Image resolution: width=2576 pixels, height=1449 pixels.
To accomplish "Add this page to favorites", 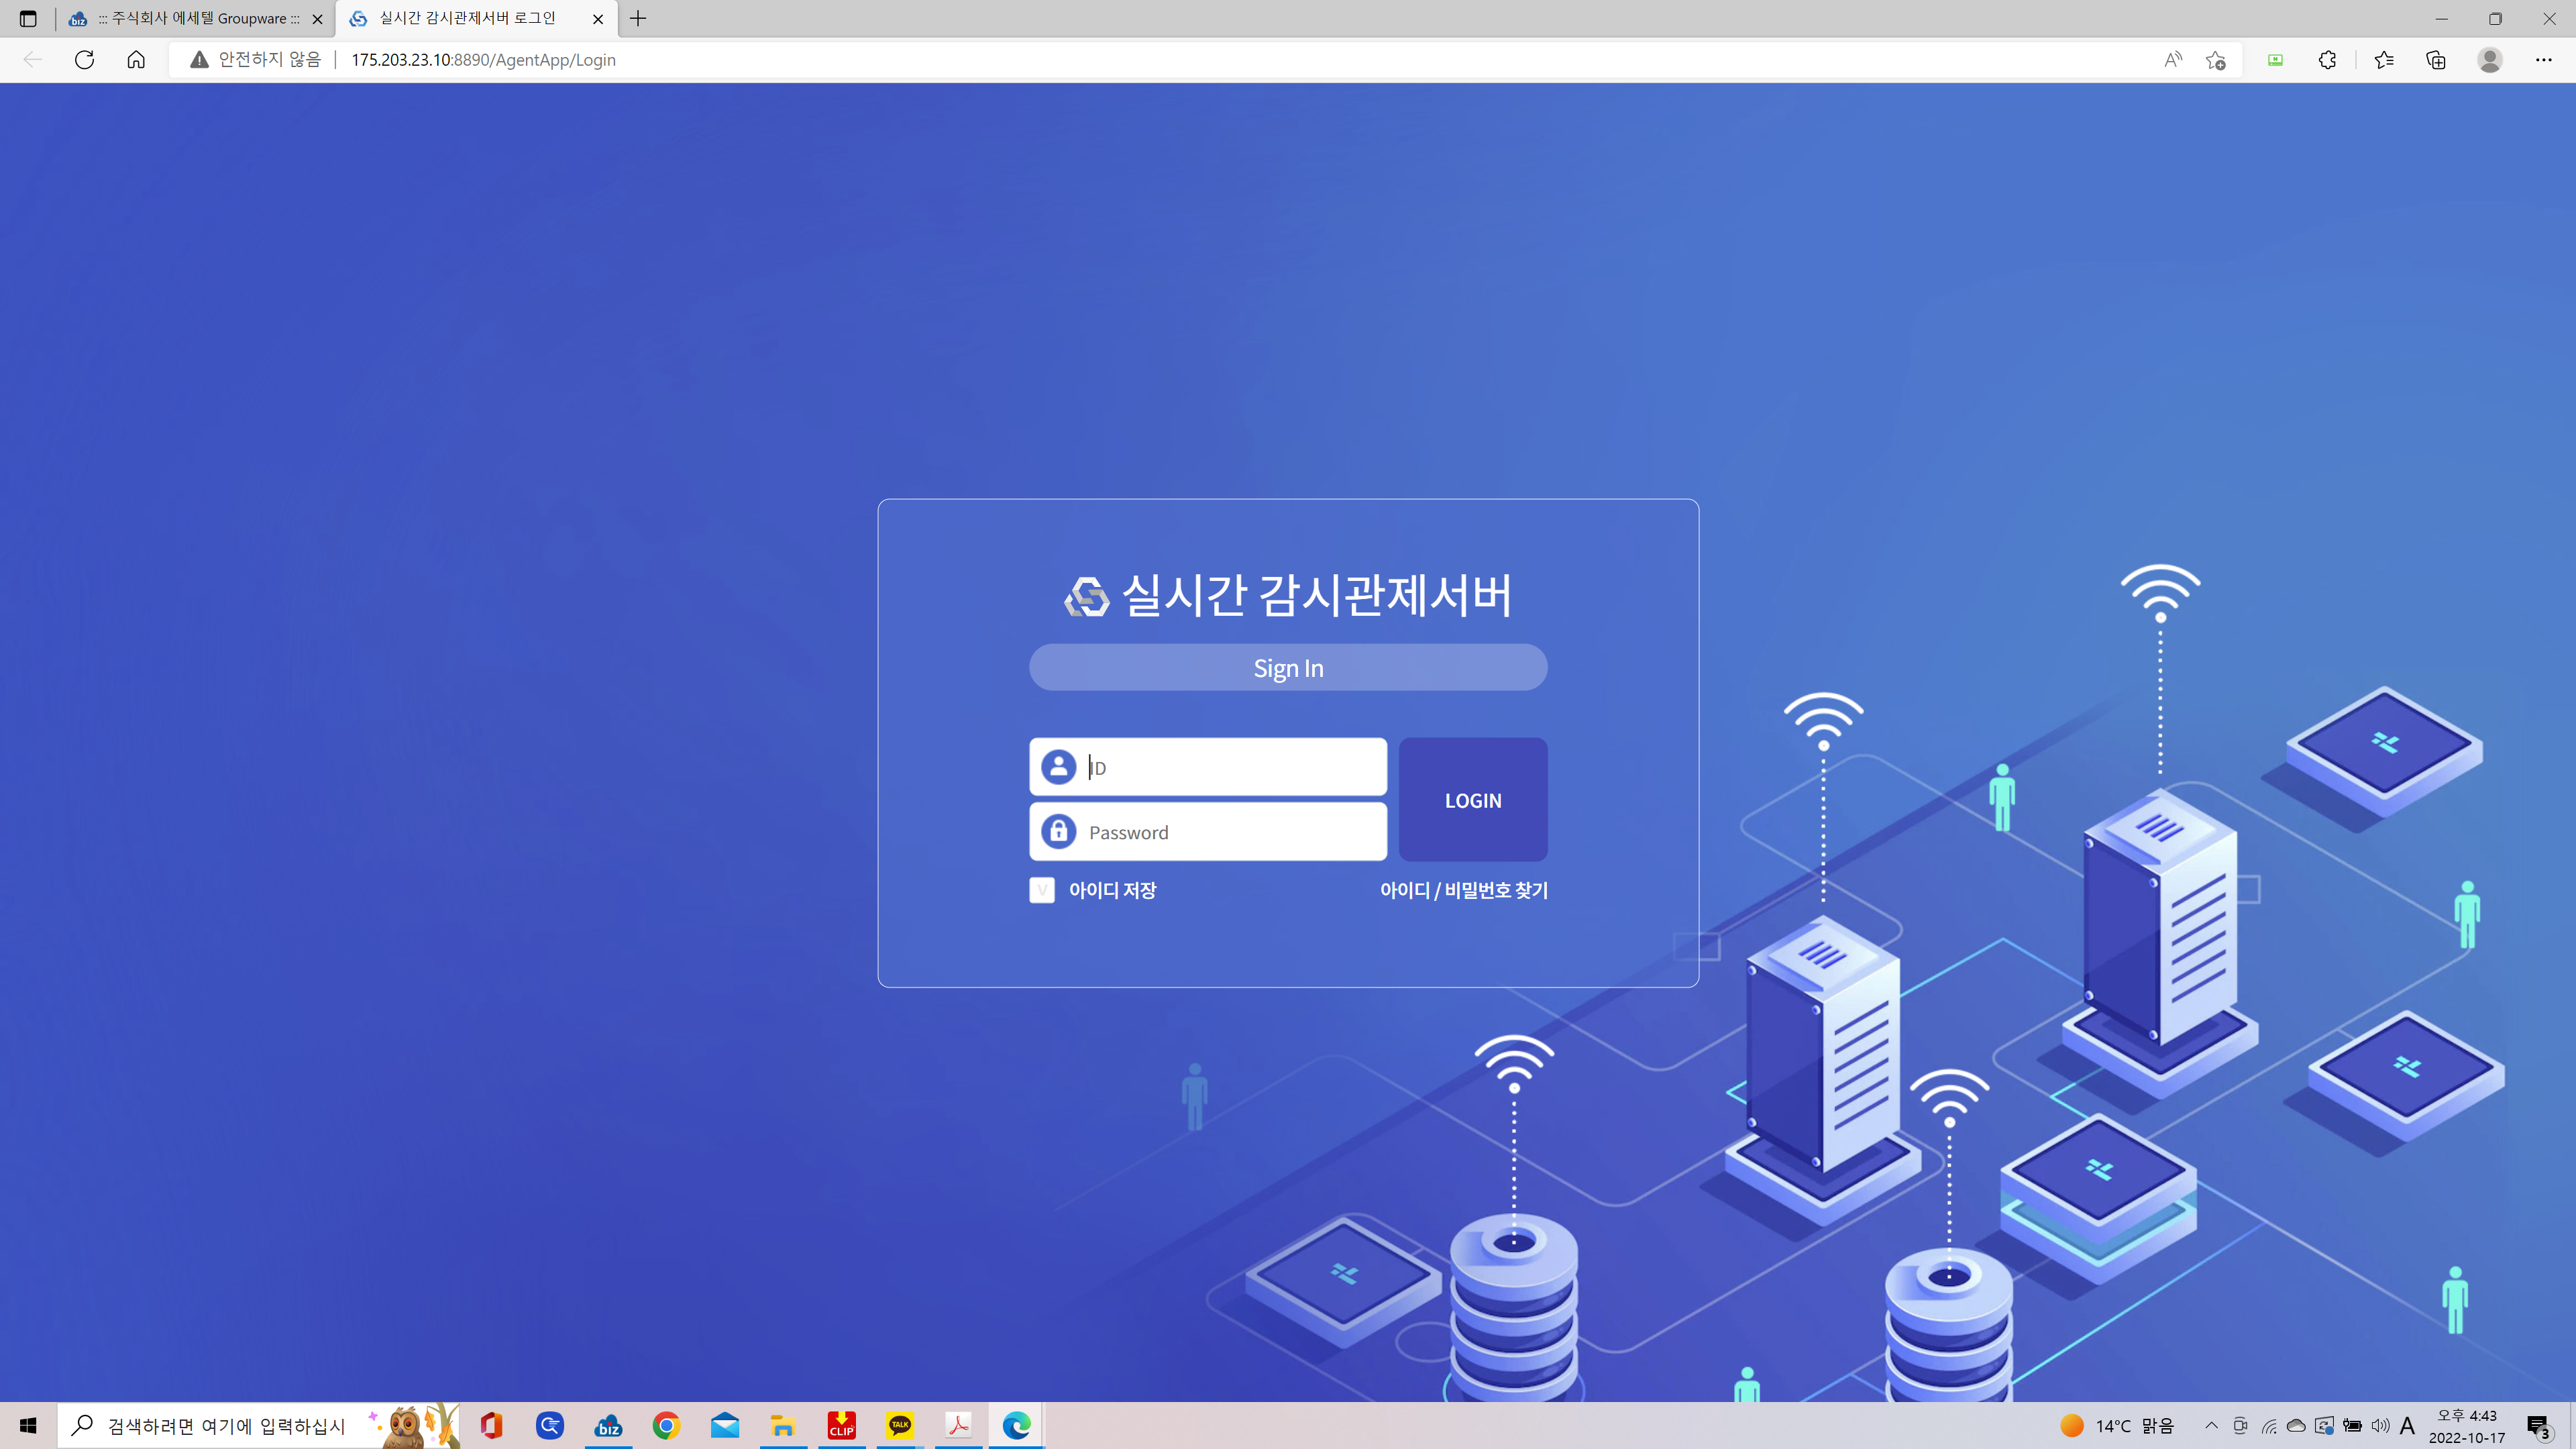I will click(2216, 60).
